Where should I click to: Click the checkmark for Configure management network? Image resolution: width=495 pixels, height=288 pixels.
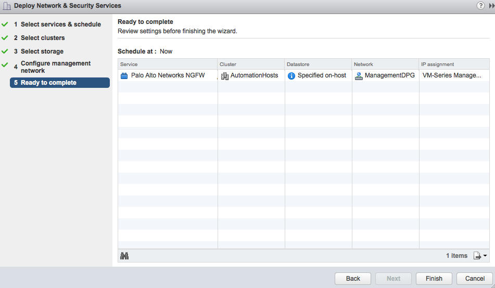pos(5,65)
